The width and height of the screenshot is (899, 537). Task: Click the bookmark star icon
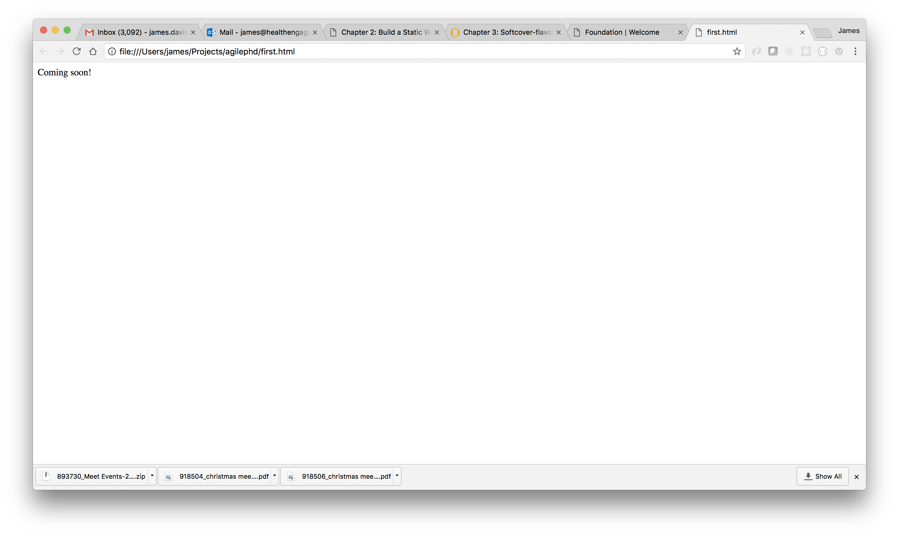pos(737,51)
